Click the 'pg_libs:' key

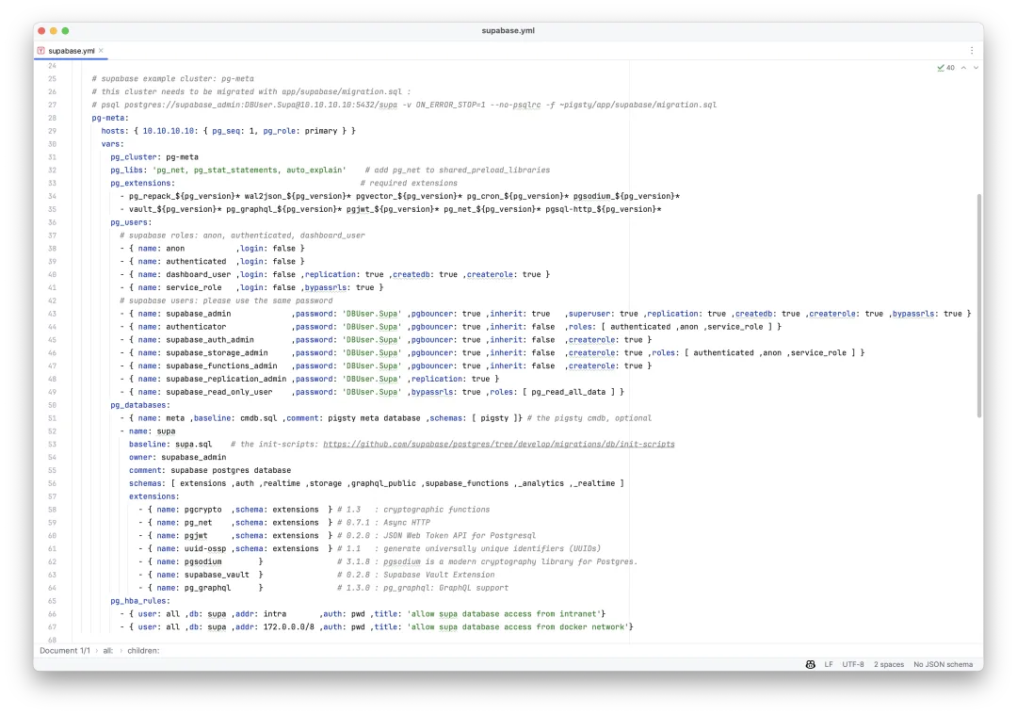tap(129, 170)
